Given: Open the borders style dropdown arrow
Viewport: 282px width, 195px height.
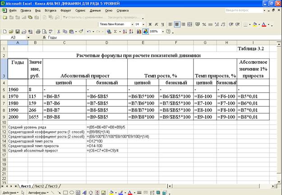Looking at the screenshot, I should (x=250, y=24).
